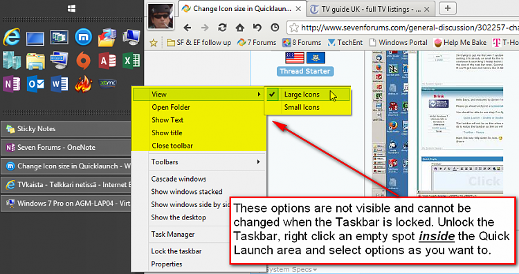Open the Help Me Bake bookmark
This screenshot has width=519, height=274.
[x=460, y=43]
